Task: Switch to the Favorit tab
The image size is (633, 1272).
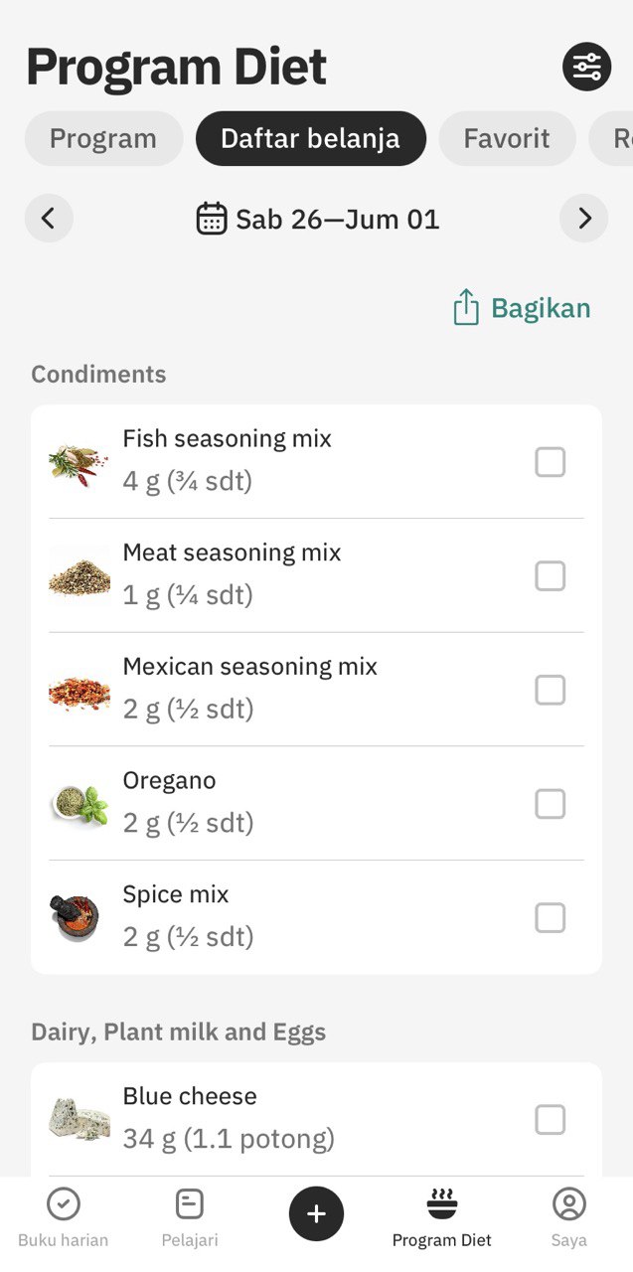Action: (507, 138)
